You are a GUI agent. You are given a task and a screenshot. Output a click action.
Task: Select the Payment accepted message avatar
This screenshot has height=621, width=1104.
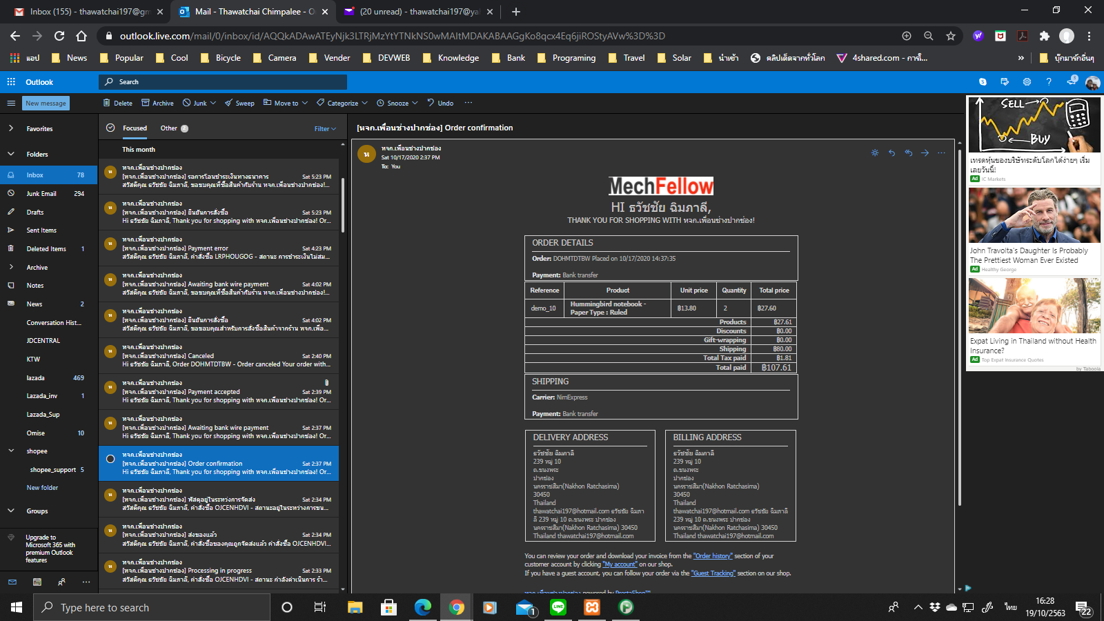[x=110, y=387]
